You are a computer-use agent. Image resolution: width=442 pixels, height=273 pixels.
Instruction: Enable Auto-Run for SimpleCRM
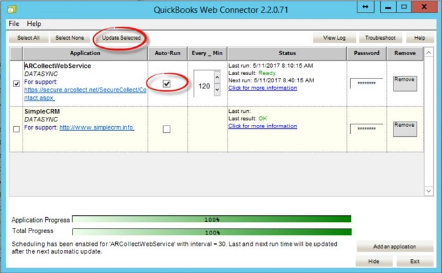(166, 129)
